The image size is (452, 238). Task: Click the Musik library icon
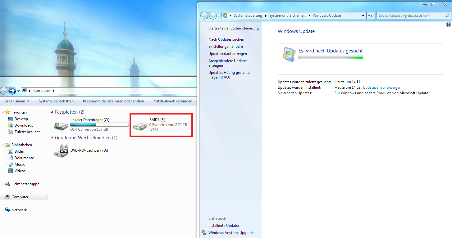pos(11,164)
